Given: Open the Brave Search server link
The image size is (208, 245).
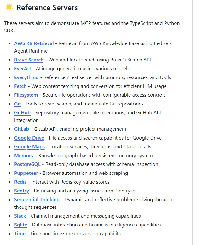Looking at the screenshot, I should (x=29, y=60).
